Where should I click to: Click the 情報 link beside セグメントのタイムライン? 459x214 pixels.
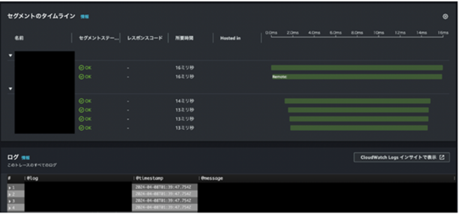(x=84, y=17)
